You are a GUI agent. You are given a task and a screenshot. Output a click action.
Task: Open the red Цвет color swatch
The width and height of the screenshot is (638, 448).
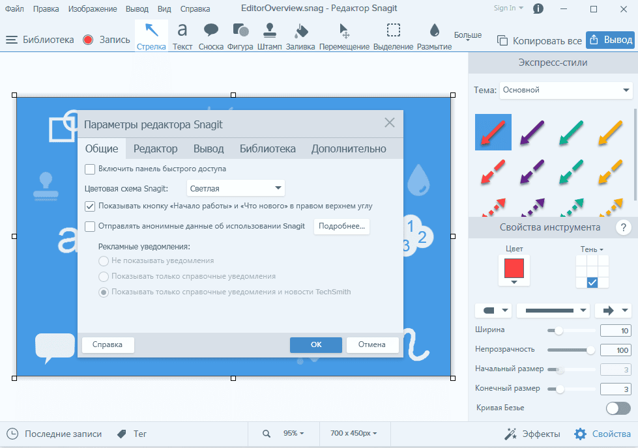click(514, 270)
